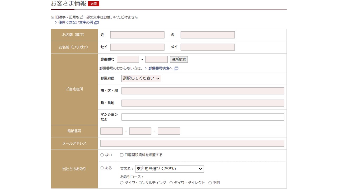
Task: Open the 支店をお選びください dropdown
Action: (170, 169)
